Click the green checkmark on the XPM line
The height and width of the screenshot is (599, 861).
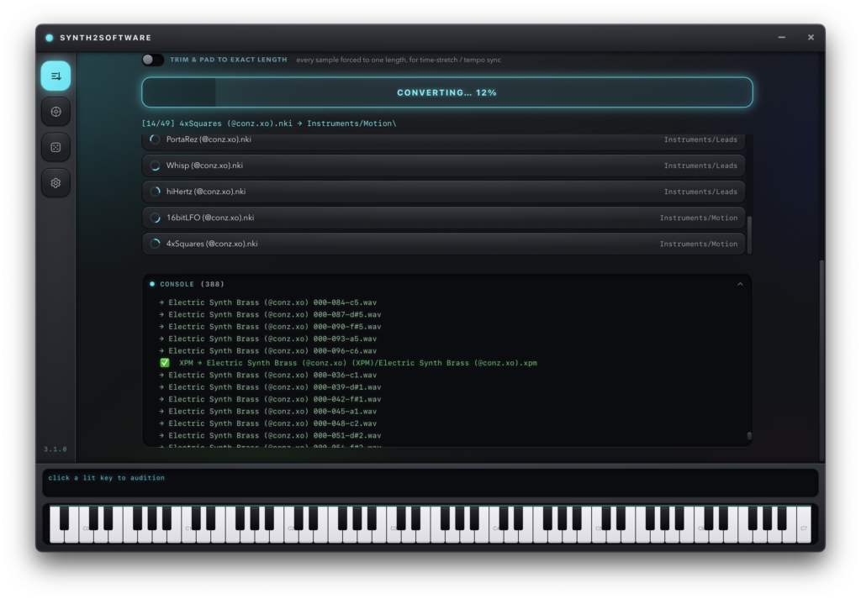click(164, 363)
